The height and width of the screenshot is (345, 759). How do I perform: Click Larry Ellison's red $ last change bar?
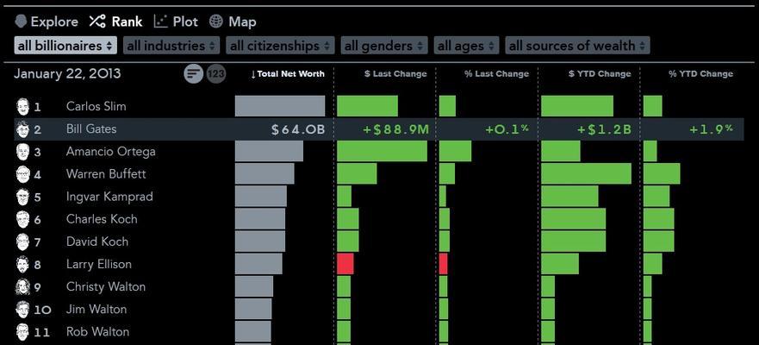click(345, 264)
